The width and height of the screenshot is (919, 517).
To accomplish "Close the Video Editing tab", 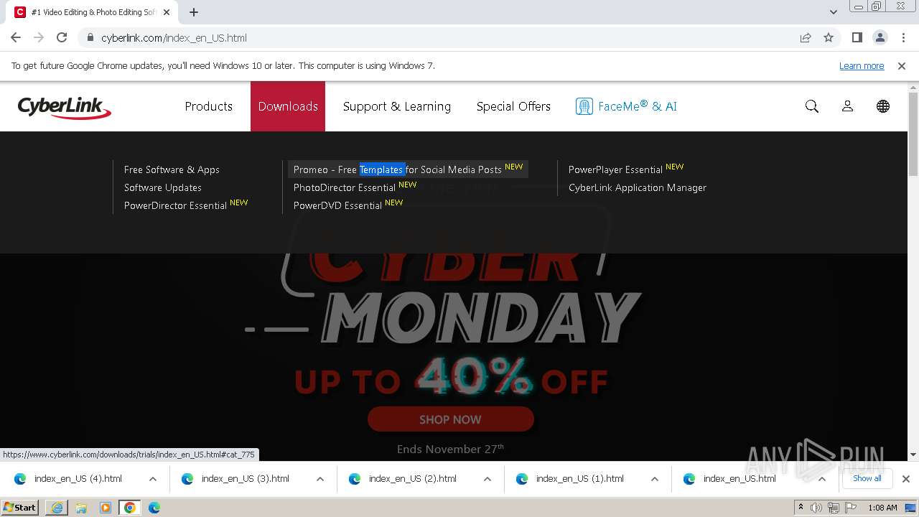I will (166, 12).
